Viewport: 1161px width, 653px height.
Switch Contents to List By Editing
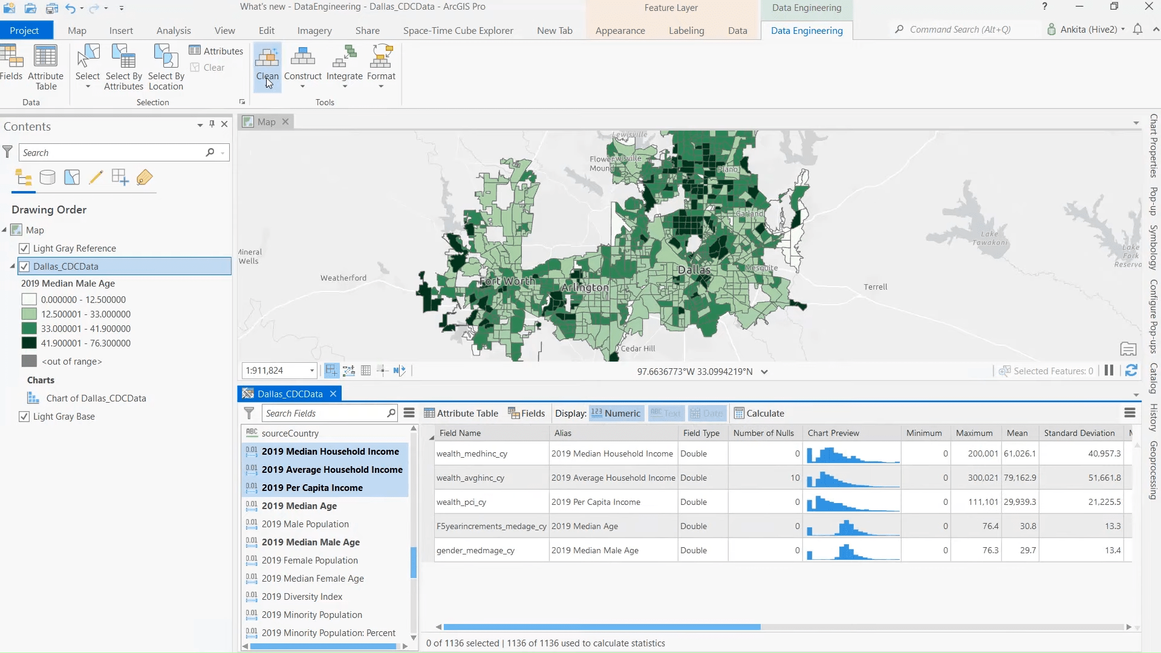(96, 178)
